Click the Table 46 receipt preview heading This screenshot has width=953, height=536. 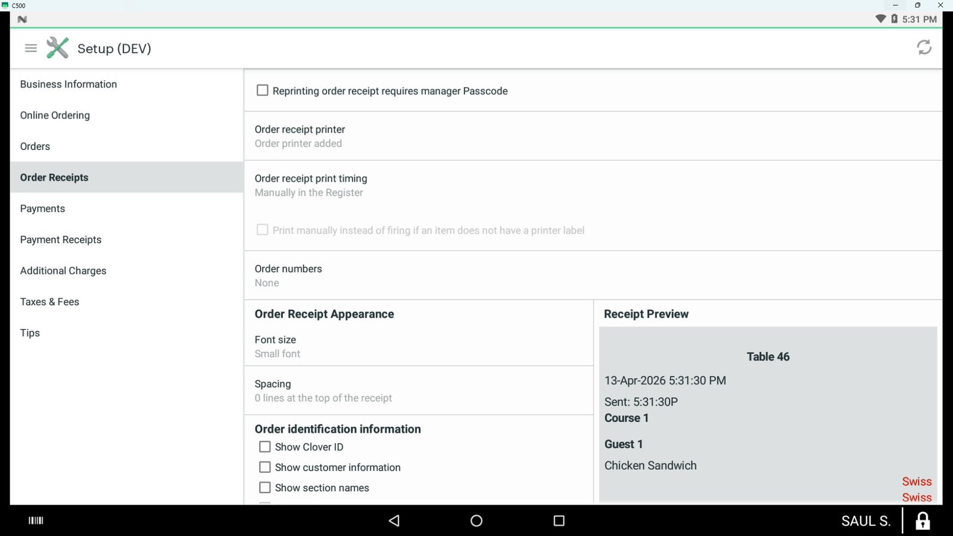(x=768, y=356)
